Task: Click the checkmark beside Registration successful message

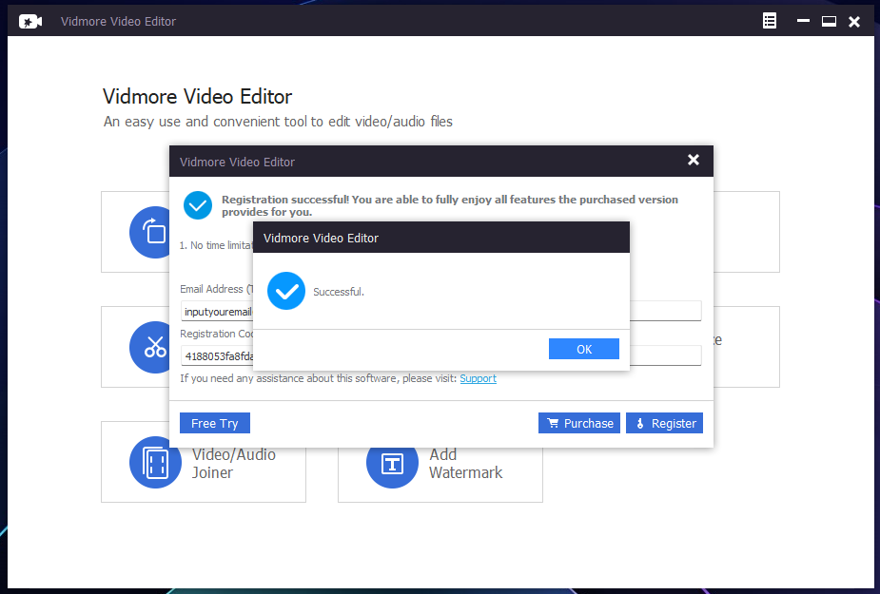Action: tap(198, 205)
